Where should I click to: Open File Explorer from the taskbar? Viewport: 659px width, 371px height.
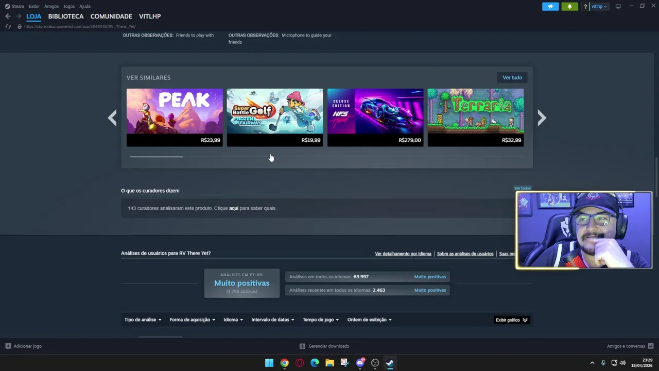(x=329, y=363)
